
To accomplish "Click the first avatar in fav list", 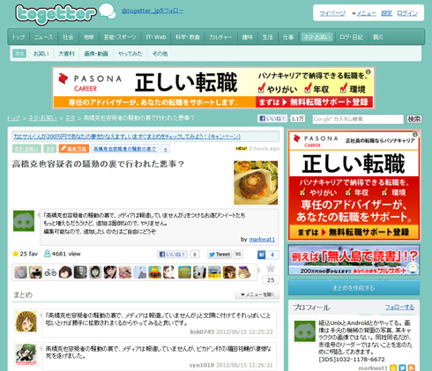I will [x=20, y=272].
